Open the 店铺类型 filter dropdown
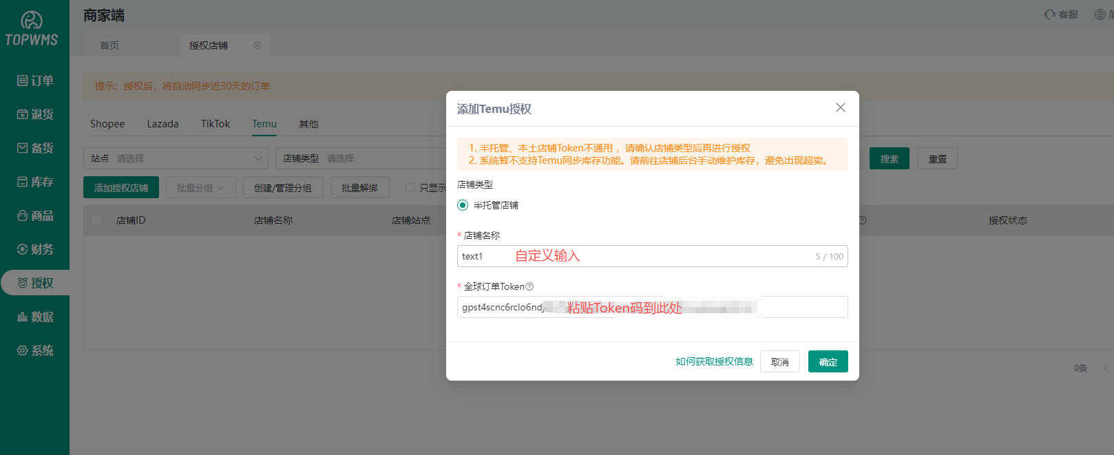Screen dimensions: 1114x455 tap(361, 158)
